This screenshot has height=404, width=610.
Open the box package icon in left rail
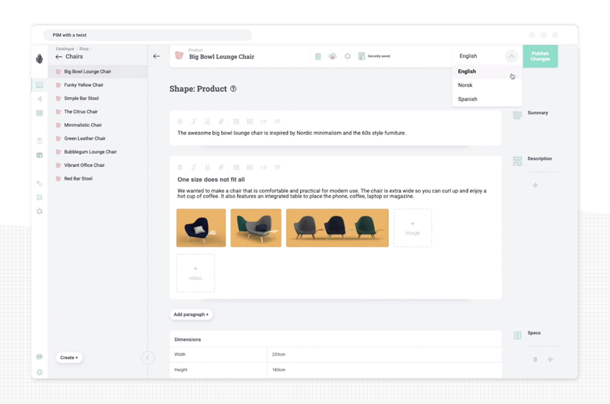[39, 155]
